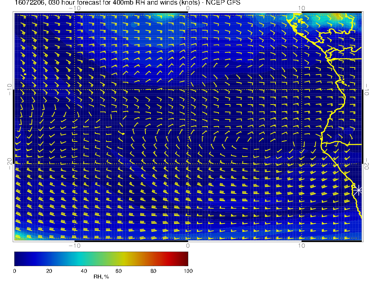This screenshot has height=288, width=373.
Task: Click the yellow island dot west of longitude -10
Action: [x=25, y=74]
